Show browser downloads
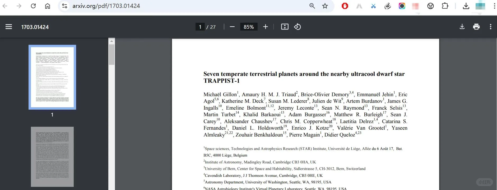 click(466, 6)
